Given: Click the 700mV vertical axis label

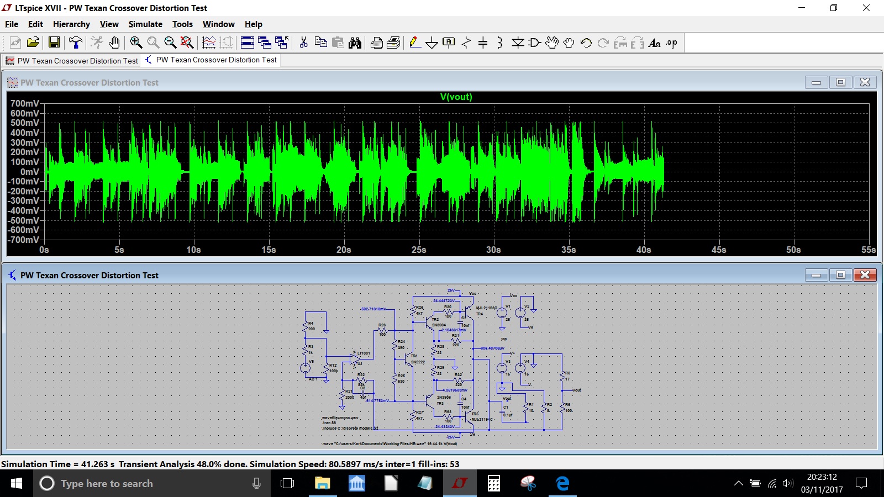Looking at the screenshot, I should coord(25,103).
